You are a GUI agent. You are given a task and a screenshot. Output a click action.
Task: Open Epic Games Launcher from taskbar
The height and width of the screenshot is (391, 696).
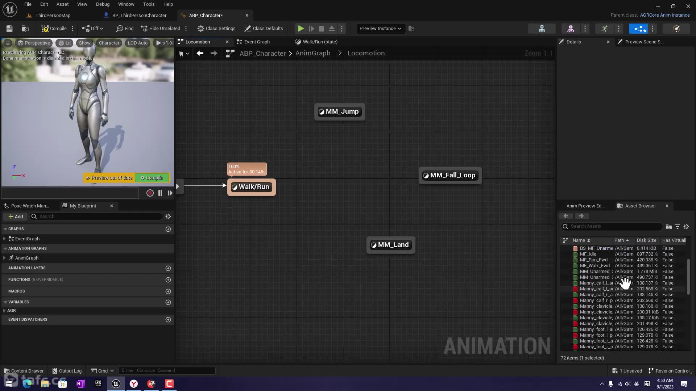tap(98, 384)
